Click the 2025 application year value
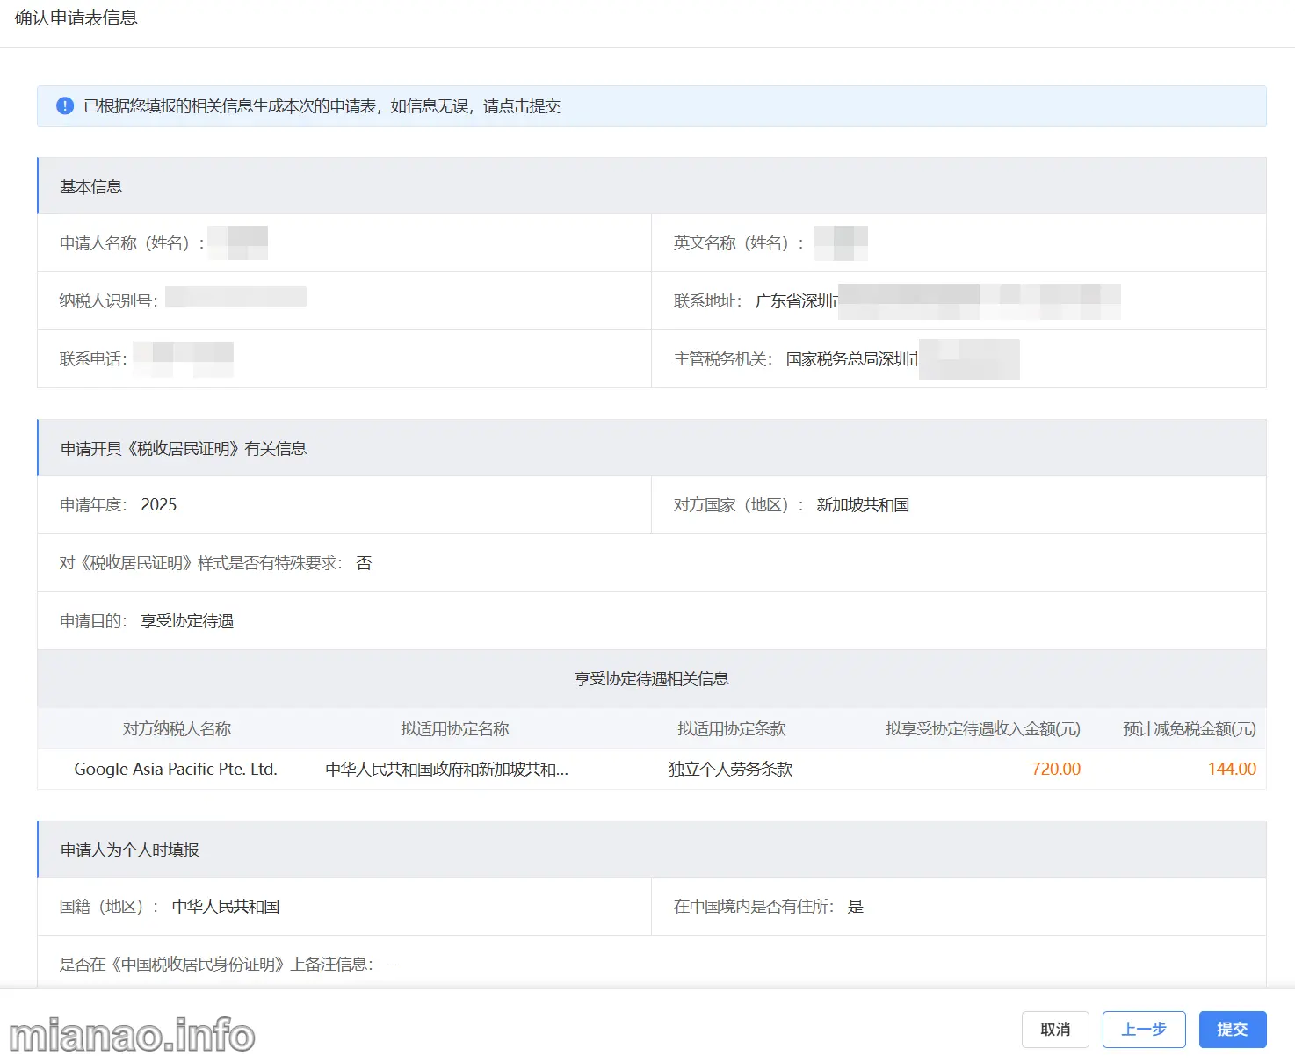Screen dimensions: 1295x1063 [159, 505]
